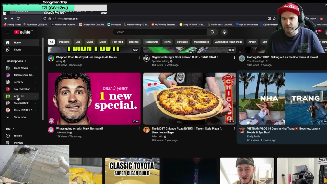
Task: Select the Live filter chip
Action: pyautogui.click(x=78, y=42)
